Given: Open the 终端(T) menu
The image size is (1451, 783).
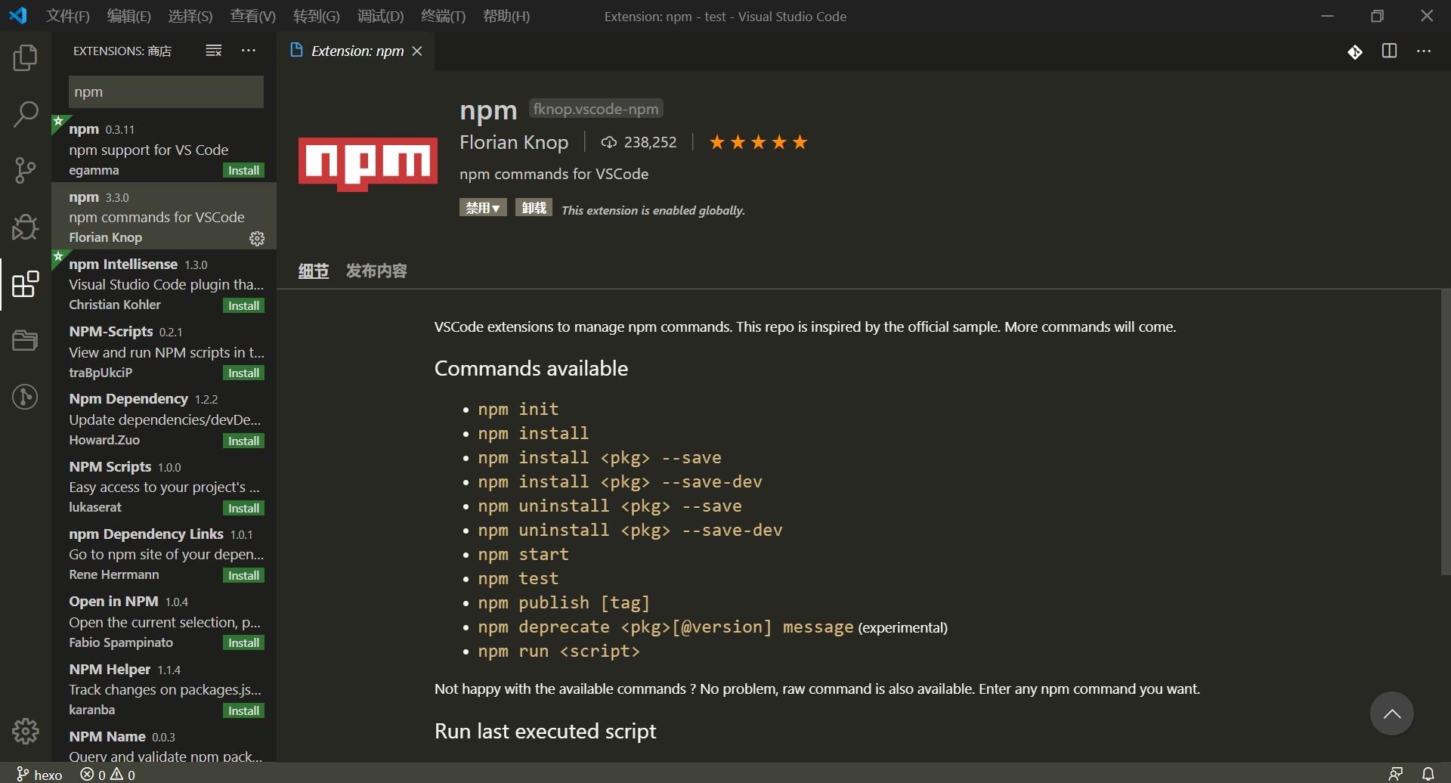Looking at the screenshot, I should 443,16.
